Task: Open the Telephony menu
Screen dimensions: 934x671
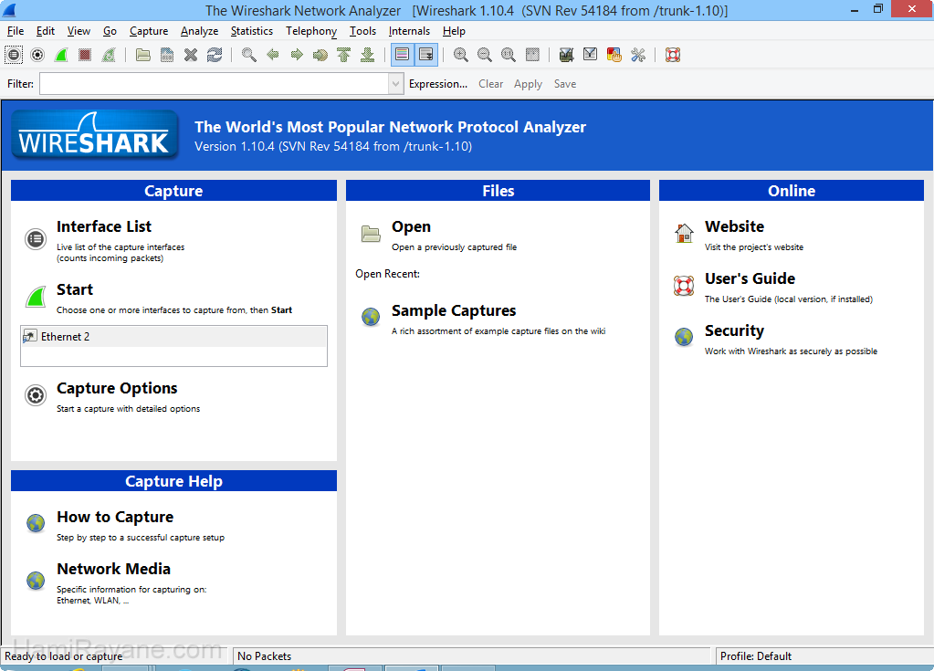Action: [x=311, y=31]
